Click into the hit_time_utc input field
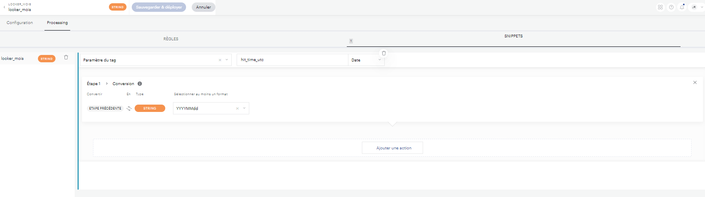705x197 pixels. tap(292, 60)
